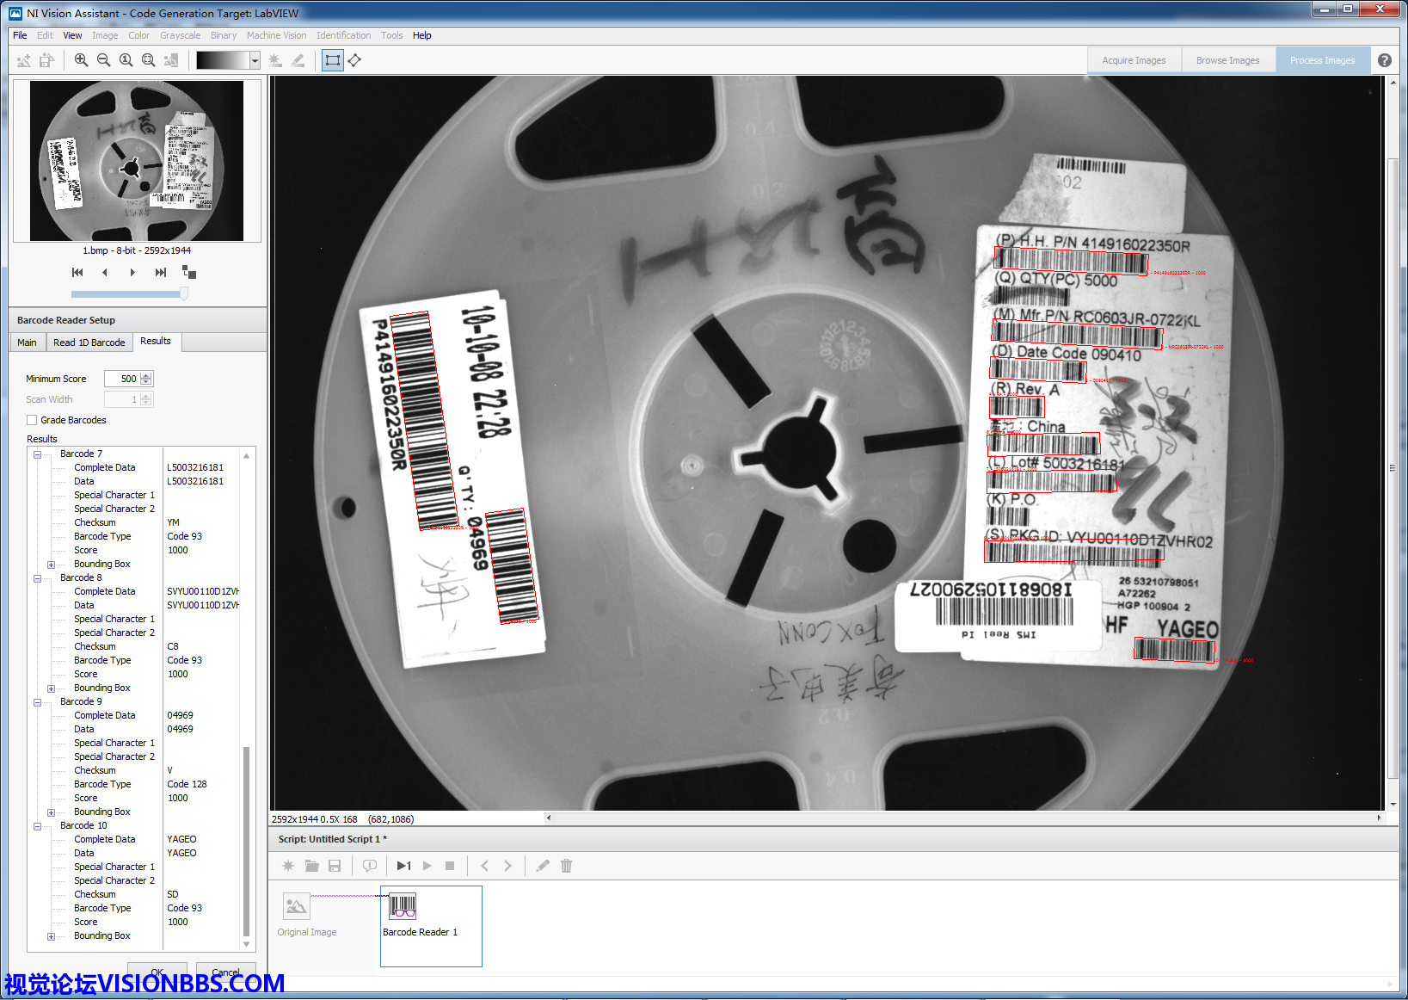Run script once with play-1 icon
This screenshot has height=1000, width=1408.
[403, 866]
